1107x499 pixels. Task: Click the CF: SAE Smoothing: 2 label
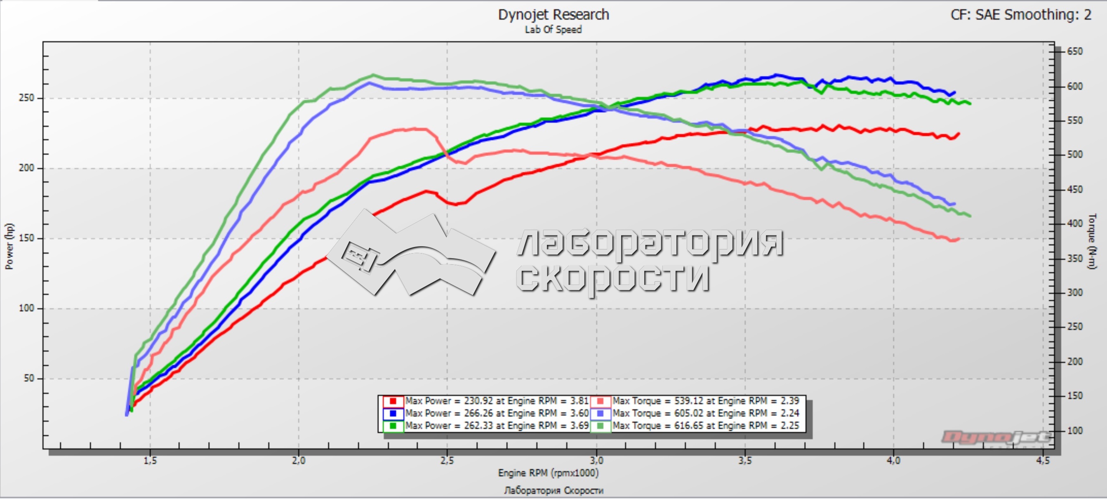point(1021,14)
